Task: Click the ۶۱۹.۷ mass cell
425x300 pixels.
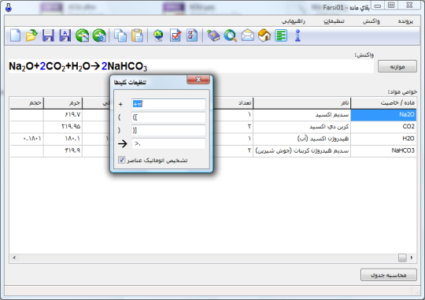Action: click(63, 115)
